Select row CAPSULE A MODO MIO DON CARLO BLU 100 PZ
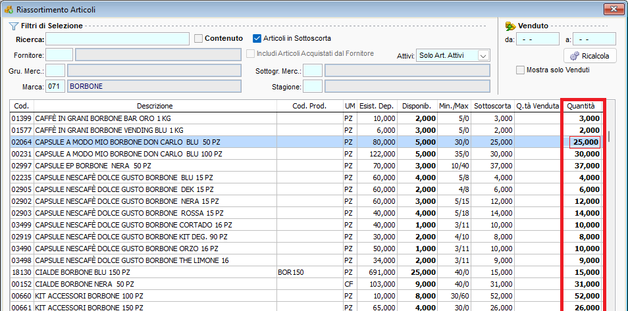The image size is (628, 311). point(306,154)
